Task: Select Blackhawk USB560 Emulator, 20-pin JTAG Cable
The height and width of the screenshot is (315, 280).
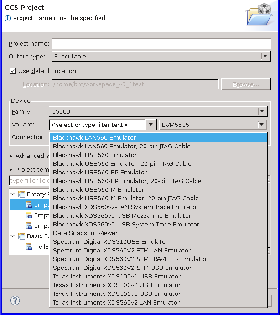Action: [158, 163]
